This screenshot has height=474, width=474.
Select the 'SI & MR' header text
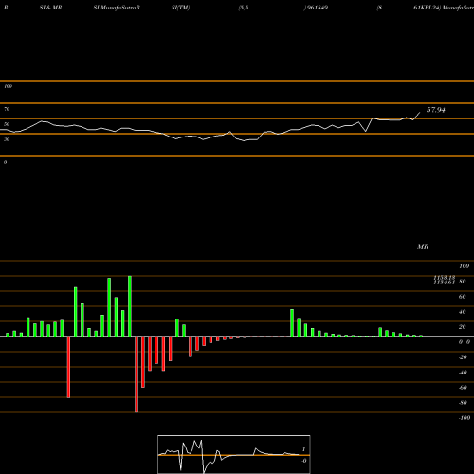(x=50, y=8)
